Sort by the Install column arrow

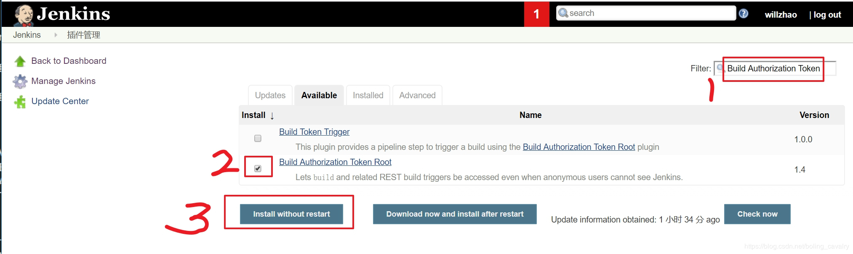pos(272,116)
